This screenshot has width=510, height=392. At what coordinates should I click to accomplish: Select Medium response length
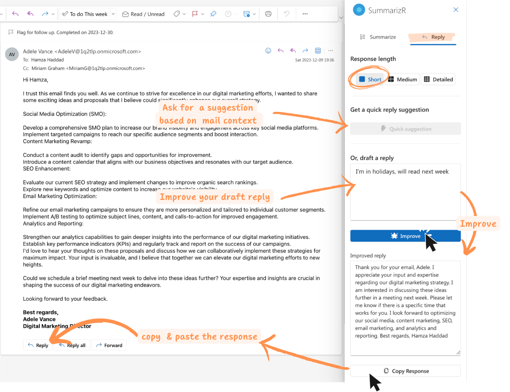[402, 79]
